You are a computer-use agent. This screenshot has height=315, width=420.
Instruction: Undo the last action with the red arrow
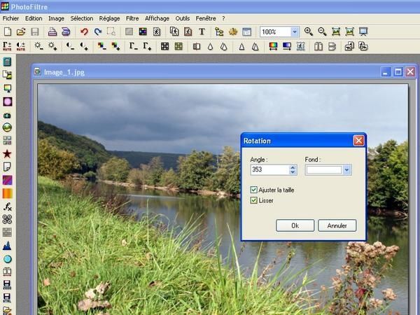[84, 31]
